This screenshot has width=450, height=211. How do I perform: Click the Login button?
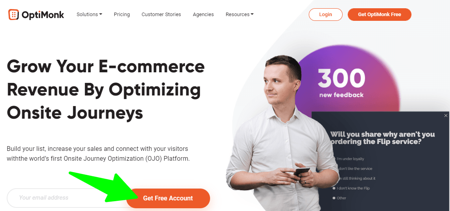pos(325,14)
